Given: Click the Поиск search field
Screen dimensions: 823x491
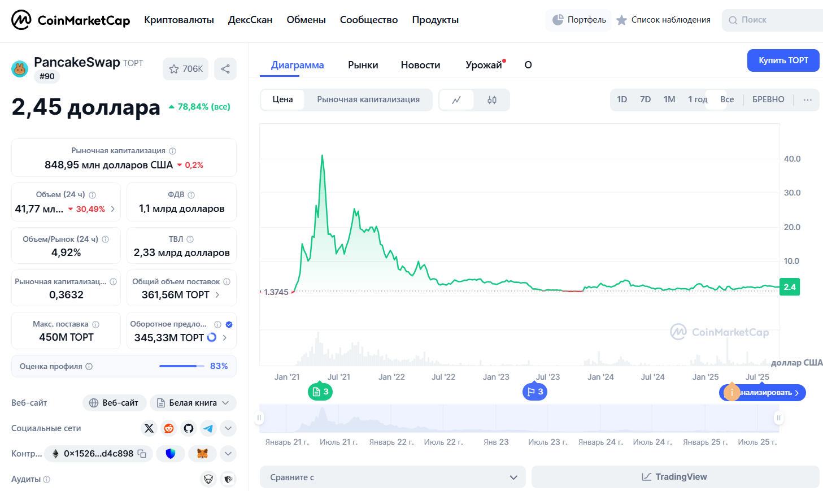Looking at the screenshot, I should click(774, 20).
